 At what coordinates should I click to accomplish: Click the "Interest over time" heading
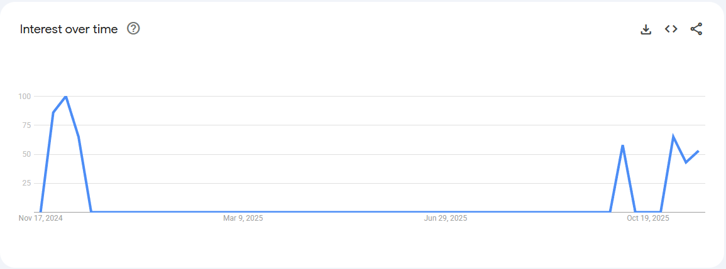tap(69, 29)
